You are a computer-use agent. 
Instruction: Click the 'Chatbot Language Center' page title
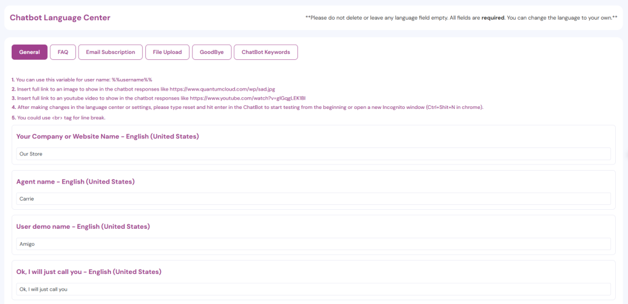coord(60,18)
